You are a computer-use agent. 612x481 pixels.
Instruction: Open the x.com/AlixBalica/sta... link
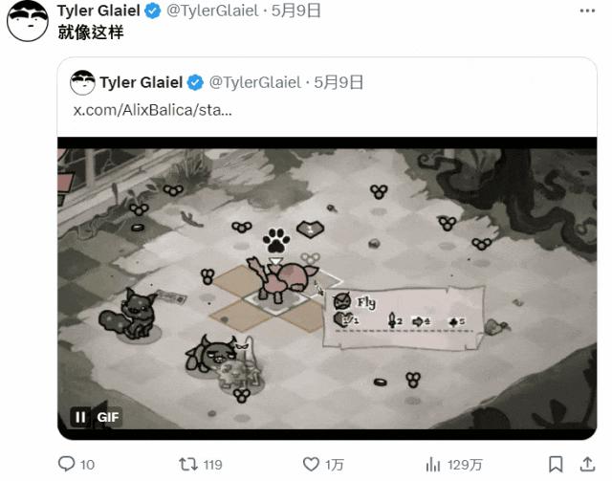pos(153,110)
